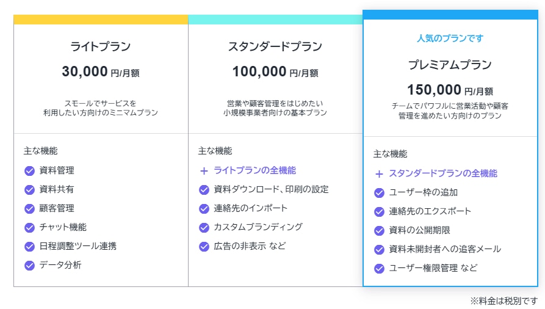Click the checkmark icon beside 顧客管理
545x309 pixels.
pos(29,208)
